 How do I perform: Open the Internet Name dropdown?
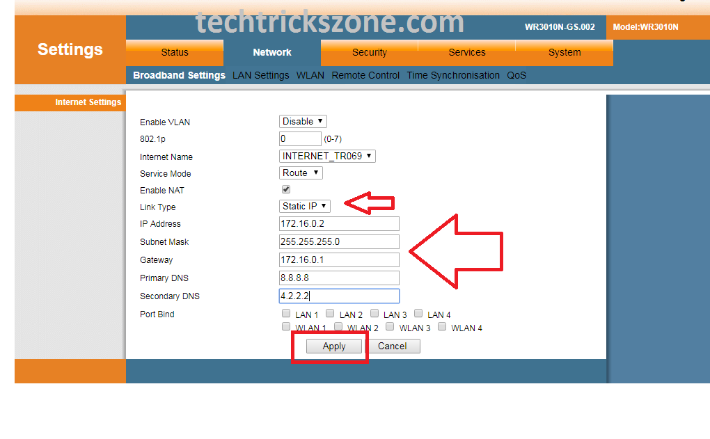click(326, 157)
